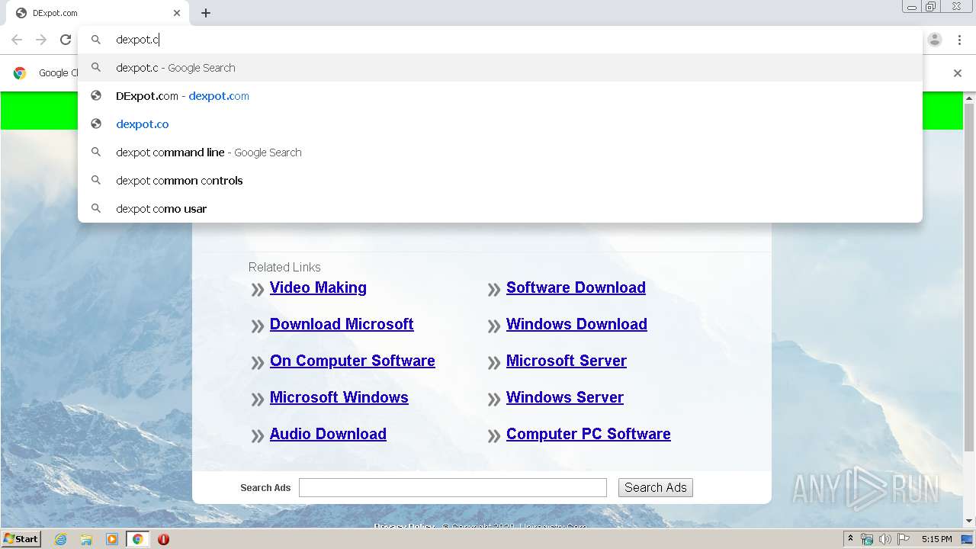Click globe icon beside DExpot.com suggestion
Viewport: 976px width, 549px height.
pyautogui.click(x=96, y=96)
